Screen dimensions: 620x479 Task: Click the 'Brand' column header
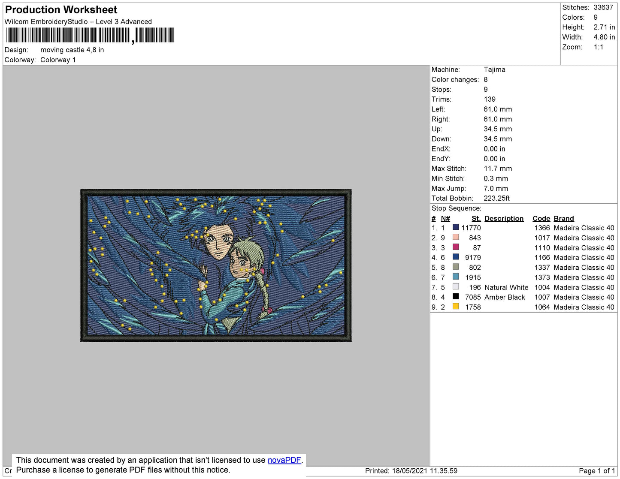coord(564,218)
